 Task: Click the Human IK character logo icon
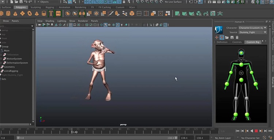coord(219,30)
